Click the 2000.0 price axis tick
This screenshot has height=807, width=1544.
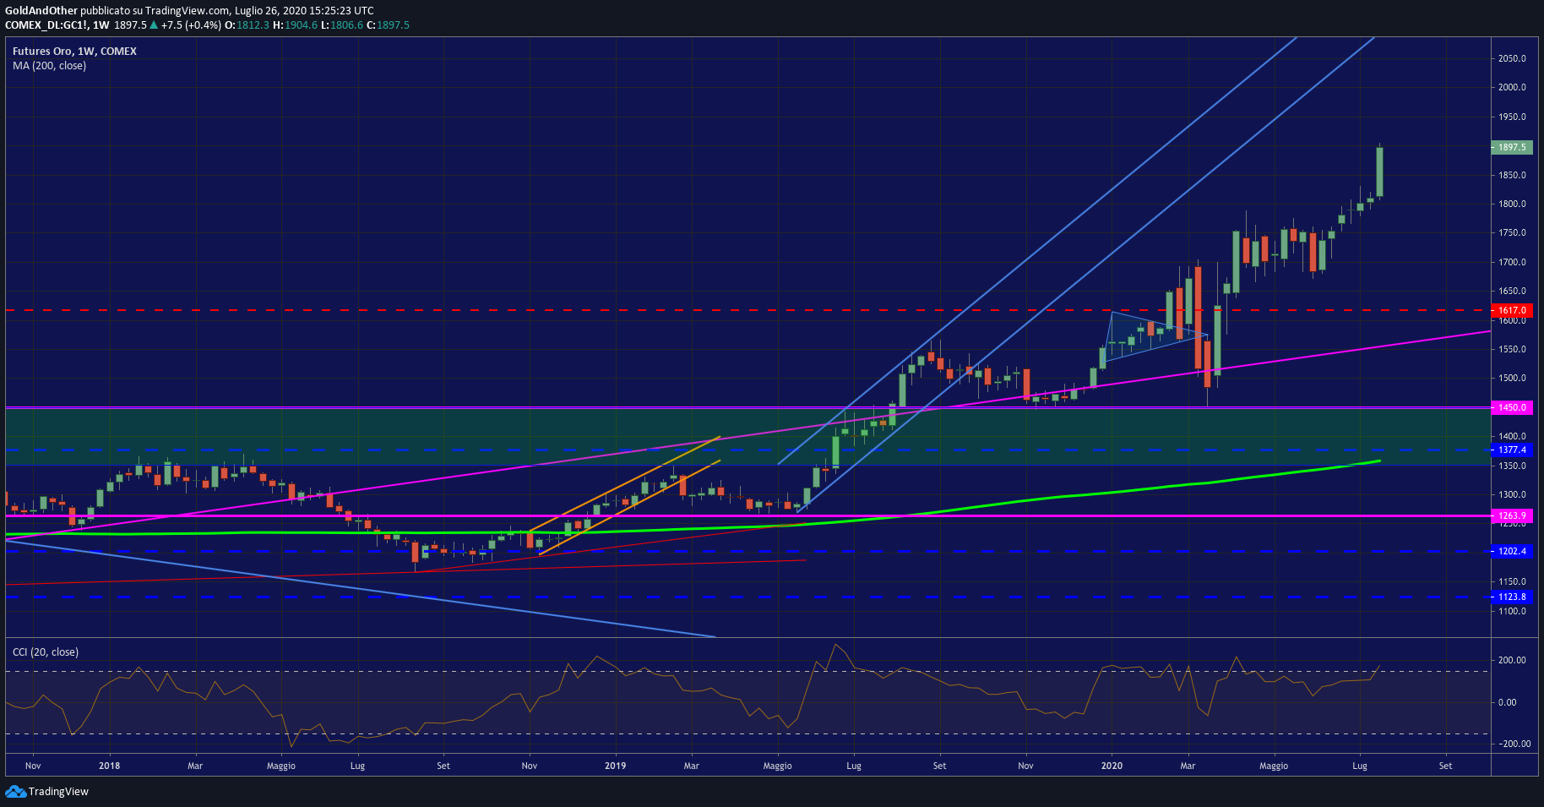coord(1512,87)
